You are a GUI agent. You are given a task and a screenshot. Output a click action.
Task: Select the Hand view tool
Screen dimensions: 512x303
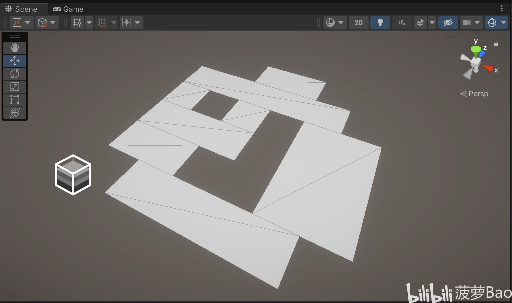pos(15,48)
